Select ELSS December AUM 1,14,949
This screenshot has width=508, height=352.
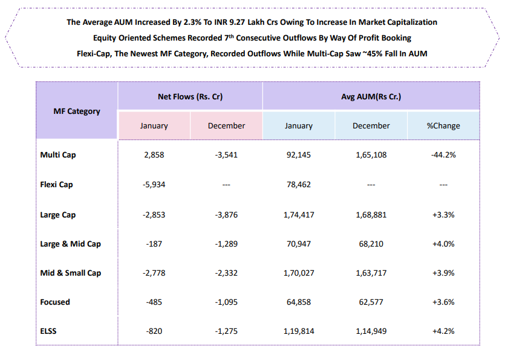(x=371, y=331)
